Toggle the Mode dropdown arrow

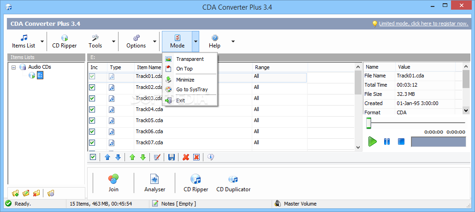click(196, 41)
